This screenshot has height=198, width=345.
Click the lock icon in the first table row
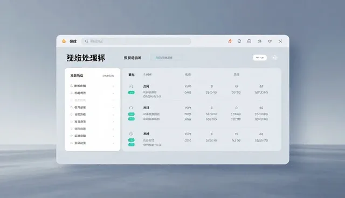coord(131,87)
